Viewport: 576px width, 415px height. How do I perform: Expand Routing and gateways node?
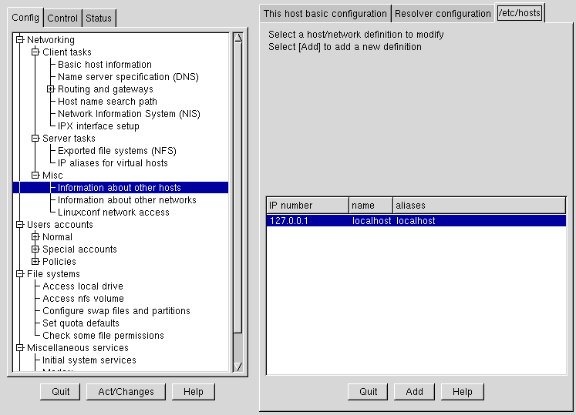pyautogui.click(x=51, y=89)
